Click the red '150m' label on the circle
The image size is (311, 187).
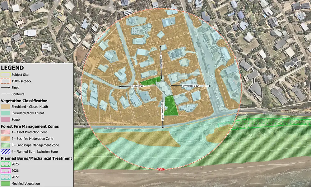click(161, 169)
